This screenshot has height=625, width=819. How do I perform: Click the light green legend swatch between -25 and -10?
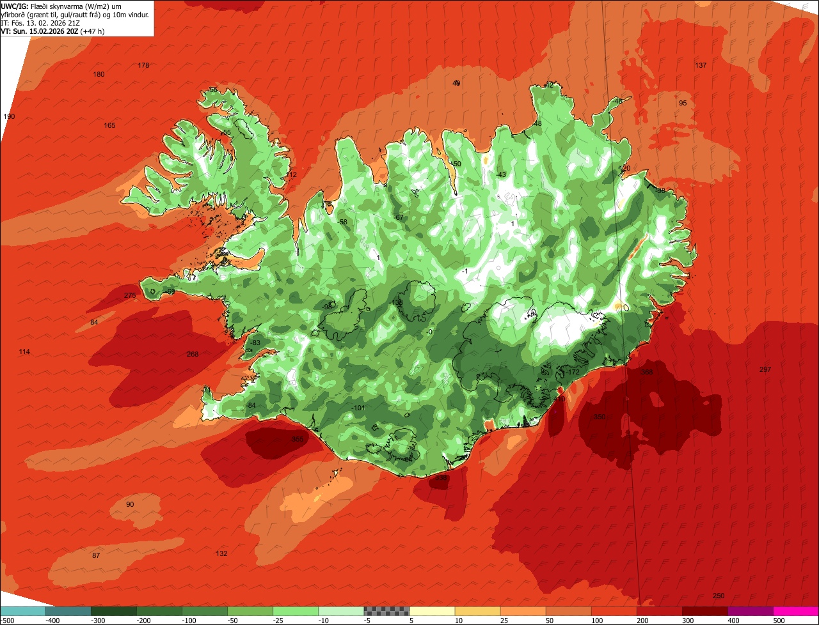(296, 611)
